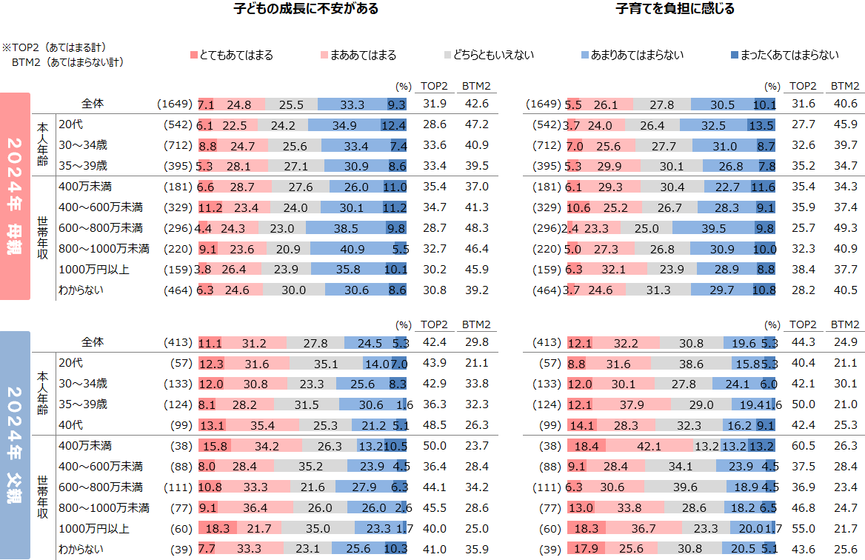Click the 1000万円以上 row label under mother
This screenshot has width=865, height=560.
(x=93, y=270)
